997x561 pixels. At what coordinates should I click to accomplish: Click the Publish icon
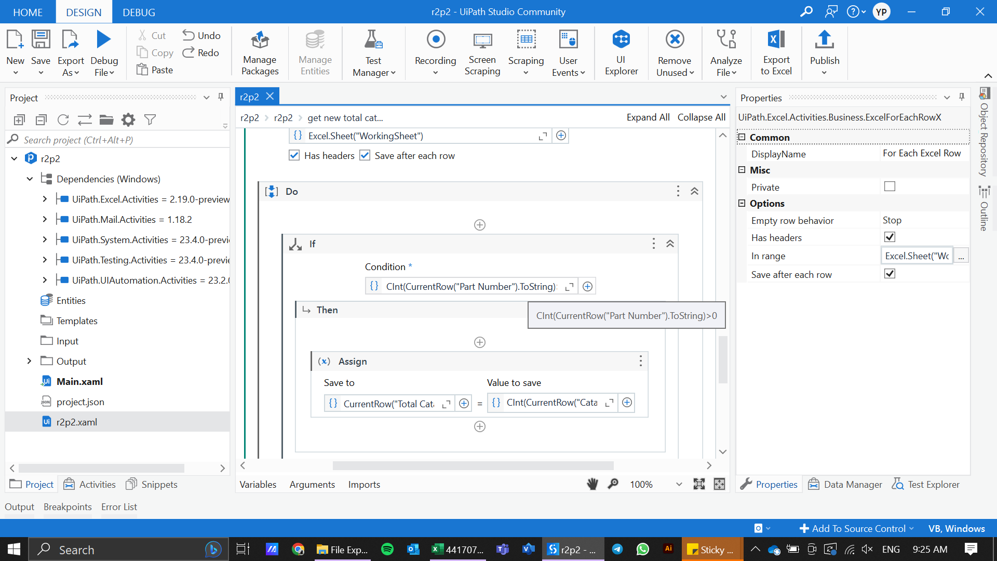point(825,39)
